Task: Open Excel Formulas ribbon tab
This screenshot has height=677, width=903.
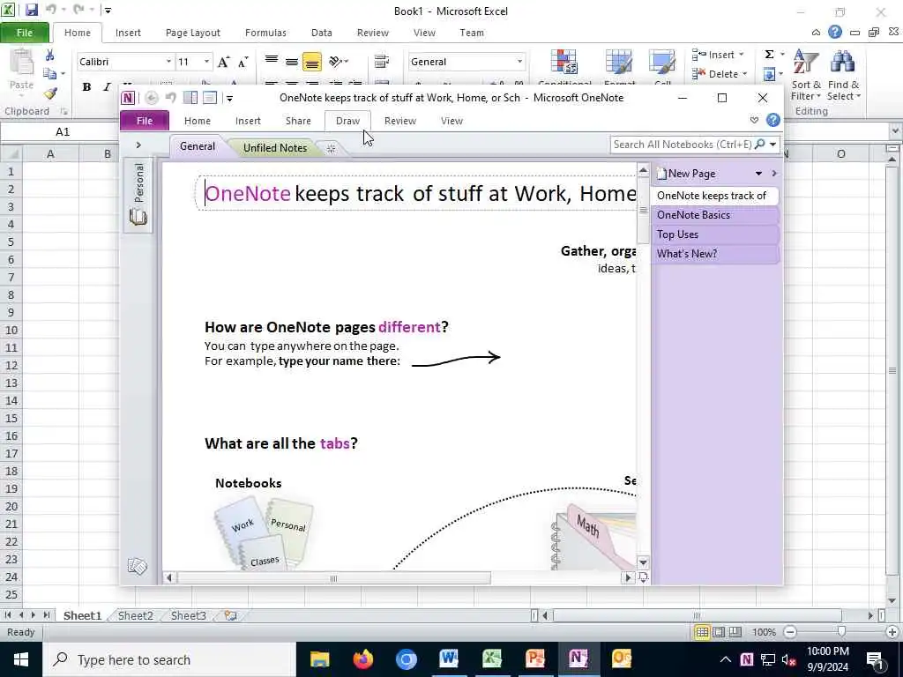Action: [x=265, y=33]
